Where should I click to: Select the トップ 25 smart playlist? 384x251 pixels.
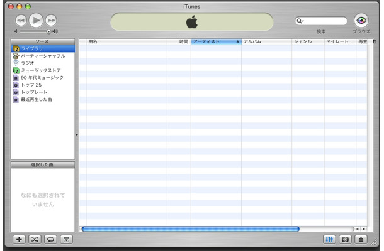[x=43, y=85]
